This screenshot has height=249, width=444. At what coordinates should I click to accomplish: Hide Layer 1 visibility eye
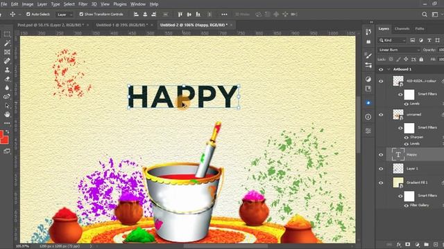pyautogui.click(x=381, y=169)
